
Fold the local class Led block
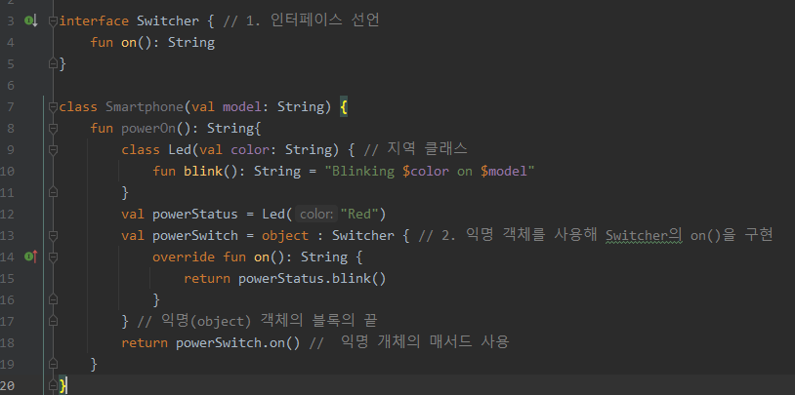point(53,150)
